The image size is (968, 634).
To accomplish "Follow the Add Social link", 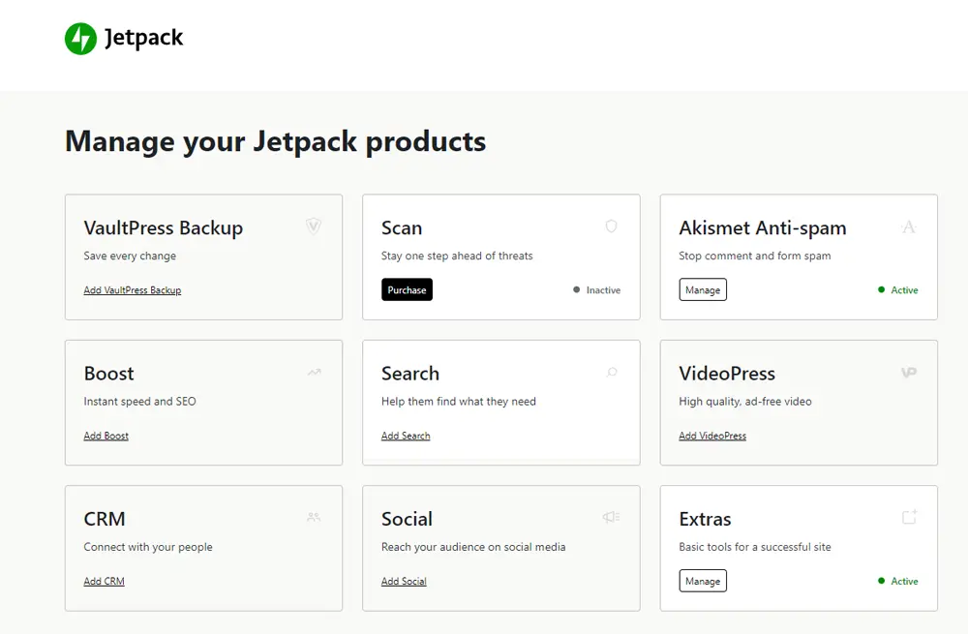I will pyautogui.click(x=404, y=582).
